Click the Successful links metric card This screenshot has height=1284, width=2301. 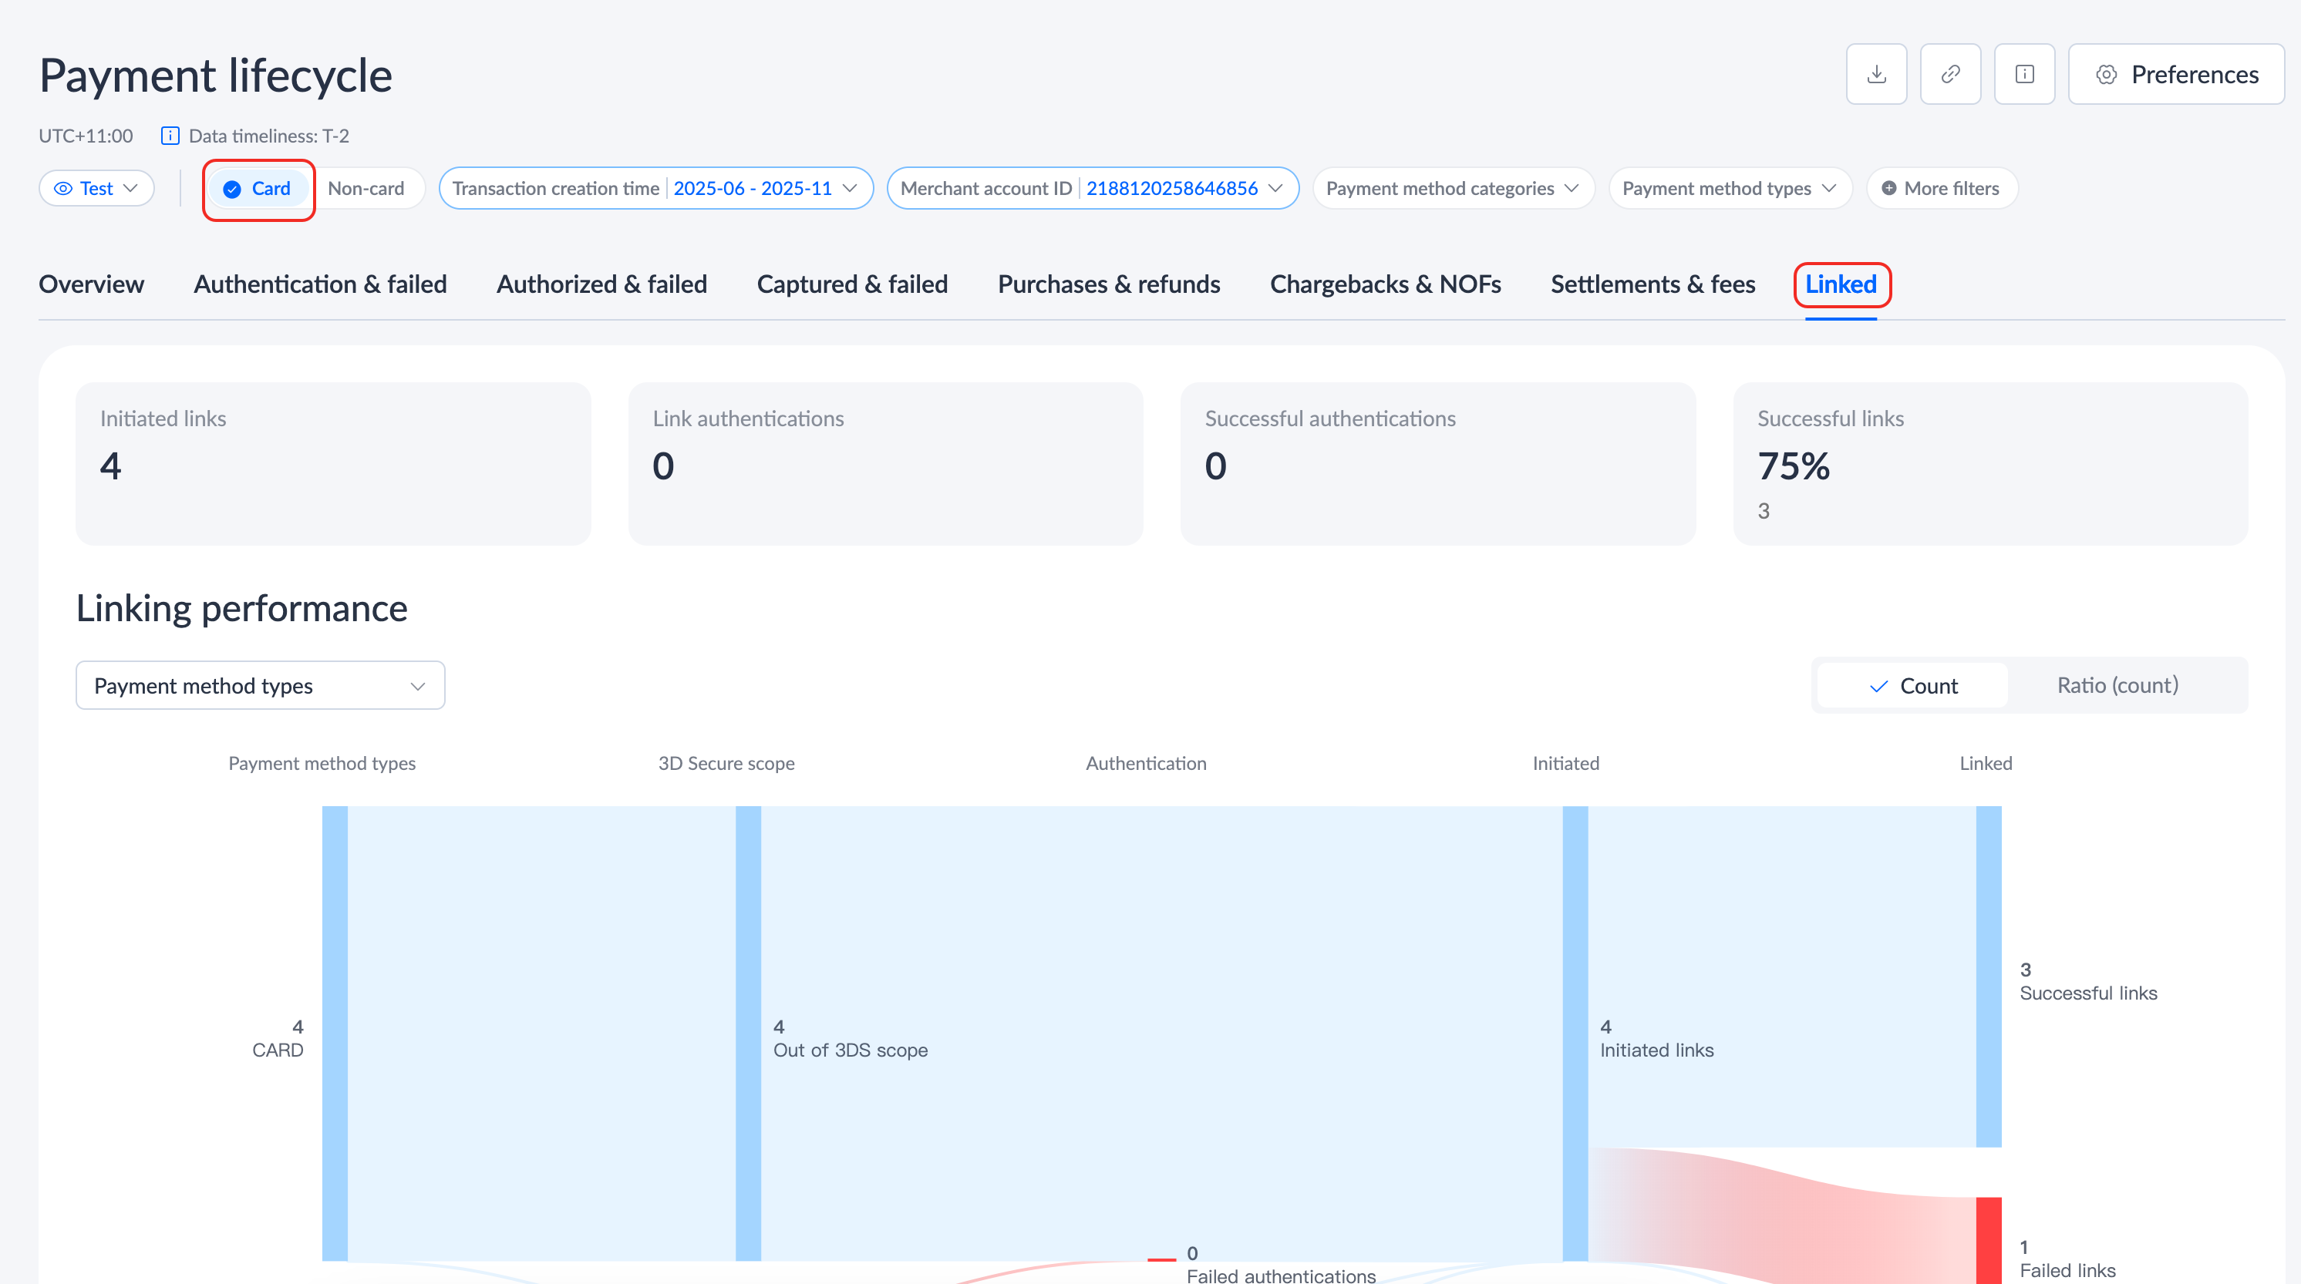[x=1989, y=464]
